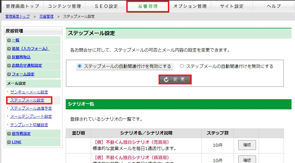Click the 並び順 column header
The width and height of the screenshot is (295, 163).
tap(79, 133)
